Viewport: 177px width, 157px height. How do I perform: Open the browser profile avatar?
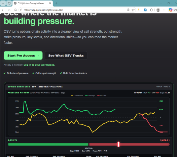coord(158,10)
